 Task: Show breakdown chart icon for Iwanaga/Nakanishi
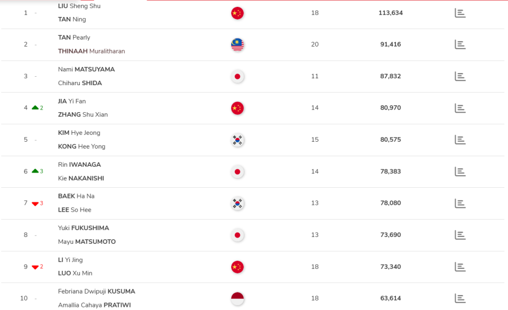460,171
